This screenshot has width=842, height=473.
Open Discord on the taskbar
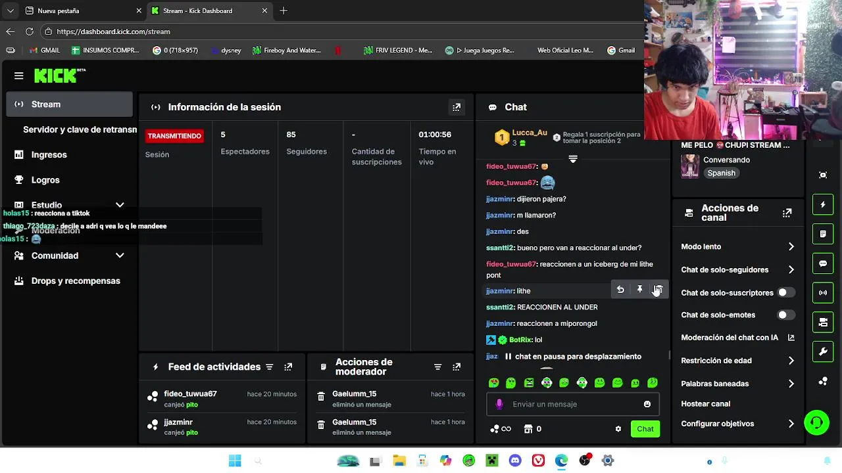pyautogui.click(x=515, y=461)
